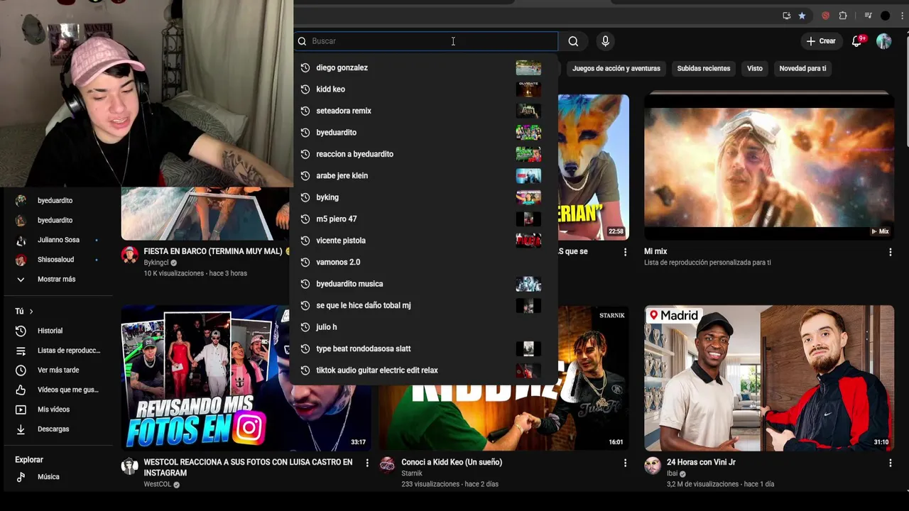Click the red extension icon in toolbar
This screenshot has height=511, width=909.
825,16
